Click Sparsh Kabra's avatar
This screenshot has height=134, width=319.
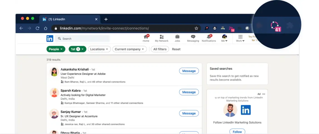tap(54, 93)
